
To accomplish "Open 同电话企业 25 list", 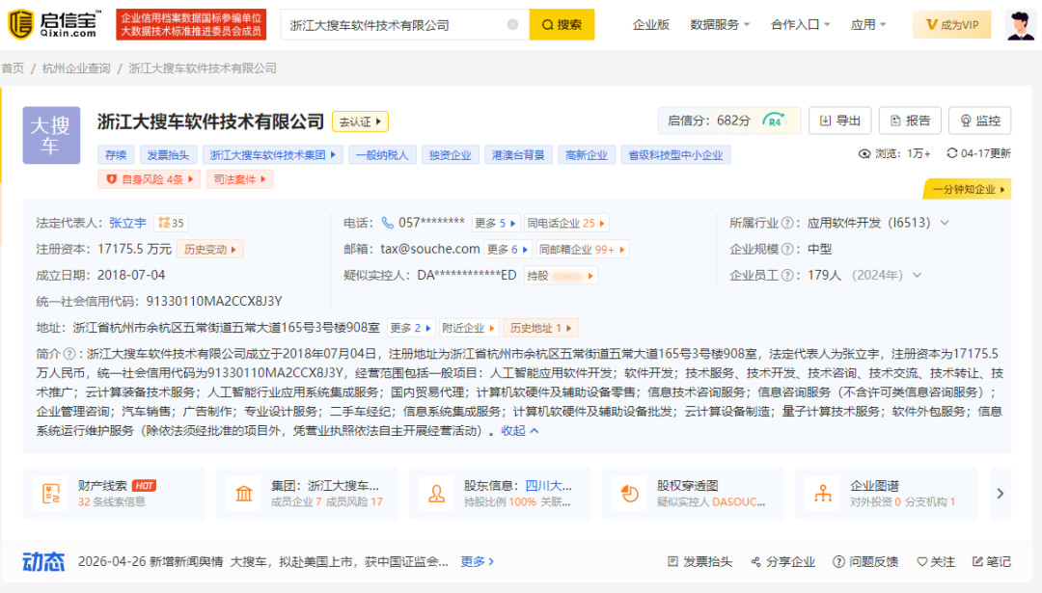I will click(x=566, y=223).
